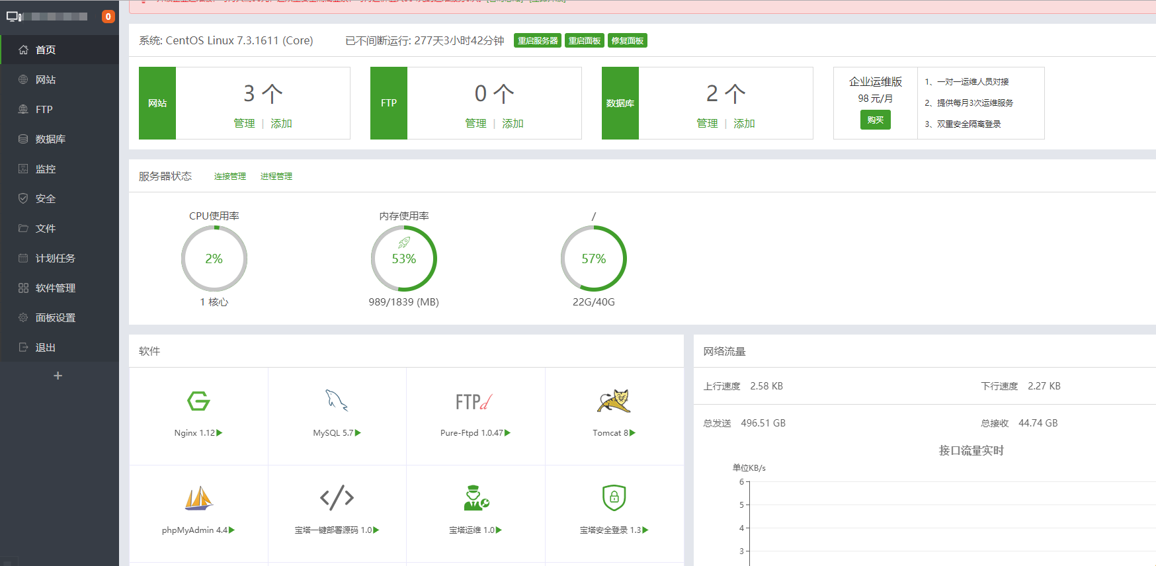The width and height of the screenshot is (1156, 566).
Task: Click the play arrow next to Nginx 1.12
Action: [220, 433]
